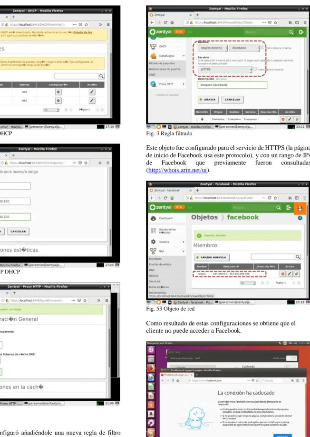Open the 'facebook' destination object dropdown
The width and height of the screenshot is (310, 437).
pyautogui.click(x=245, y=48)
